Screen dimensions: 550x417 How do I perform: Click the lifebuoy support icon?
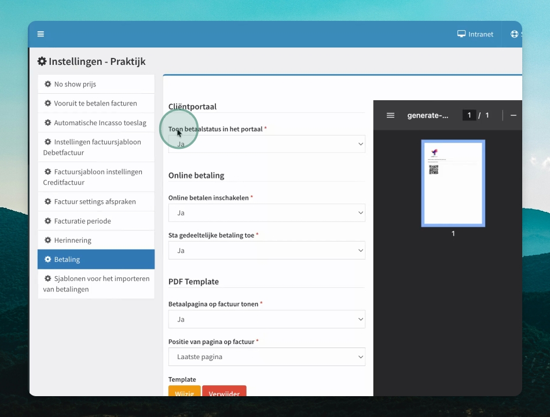coord(514,34)
